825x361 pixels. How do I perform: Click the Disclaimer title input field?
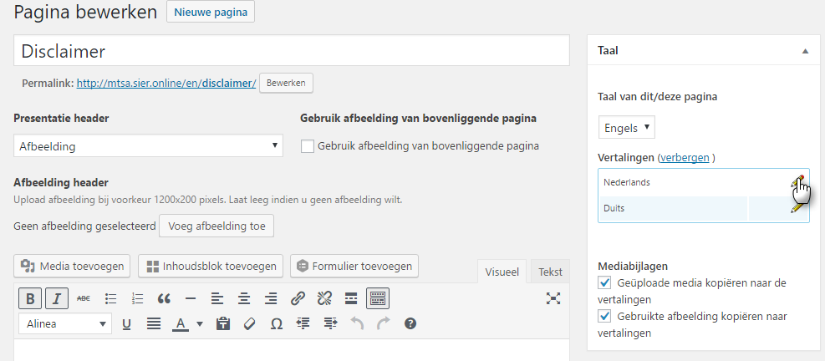291,51
